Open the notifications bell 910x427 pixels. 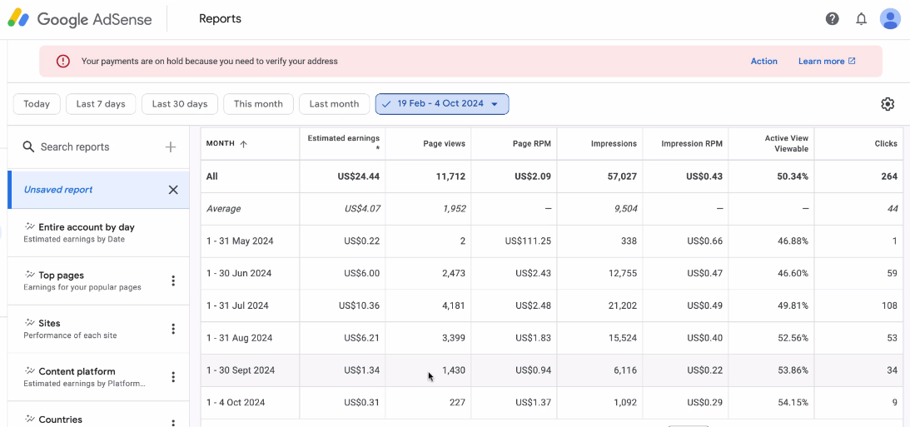[861, 19]
